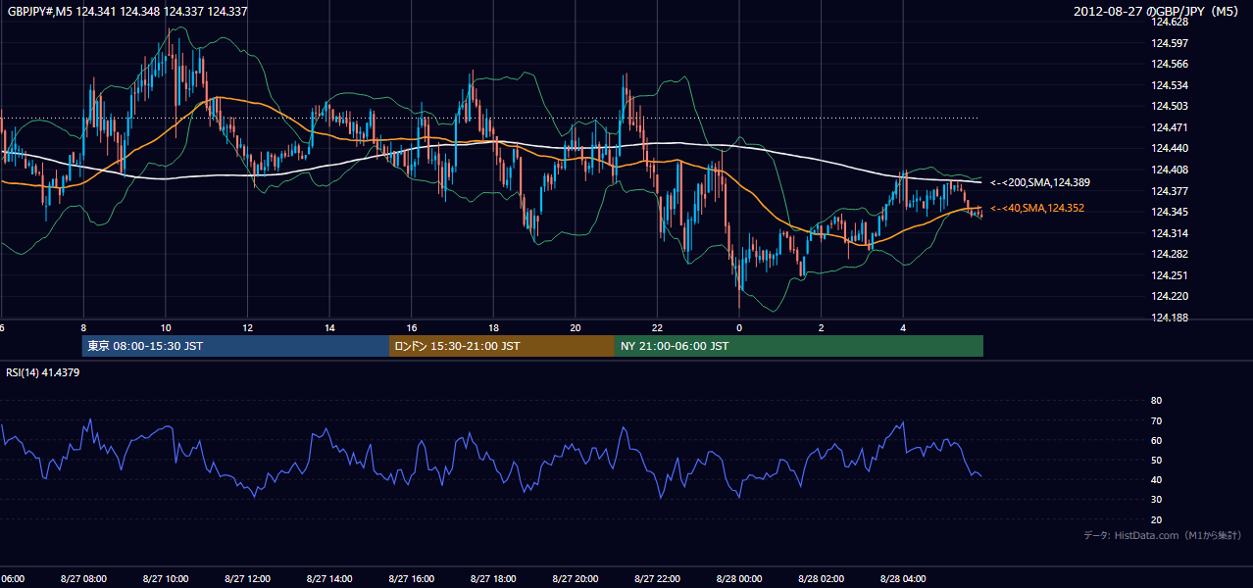
Task: Click the bottom time label 8/27 16:00
Action: 411,579
